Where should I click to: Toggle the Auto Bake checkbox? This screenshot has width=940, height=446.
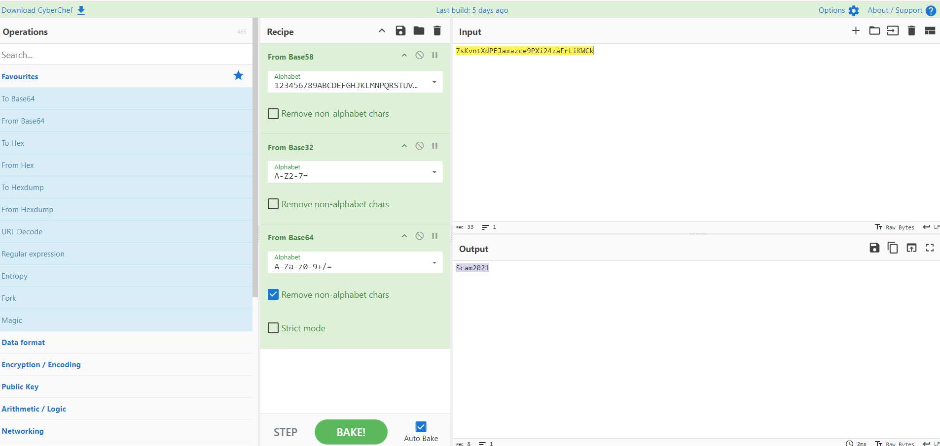pyautogui.click(x=421, y=427)
